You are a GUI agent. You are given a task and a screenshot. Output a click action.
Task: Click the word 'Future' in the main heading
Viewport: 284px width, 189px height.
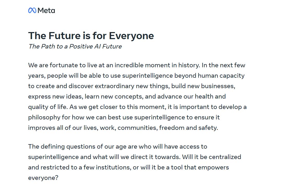point(64,35)
